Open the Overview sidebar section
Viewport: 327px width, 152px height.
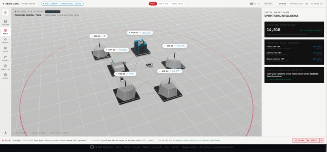tap(5, 23)
